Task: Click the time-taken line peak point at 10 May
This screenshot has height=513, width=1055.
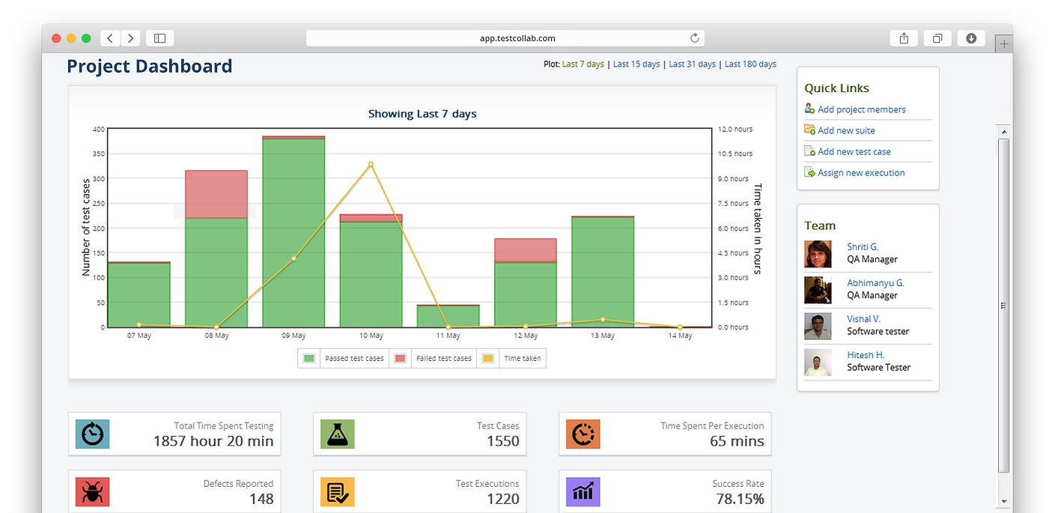Action: pos(371,165)
